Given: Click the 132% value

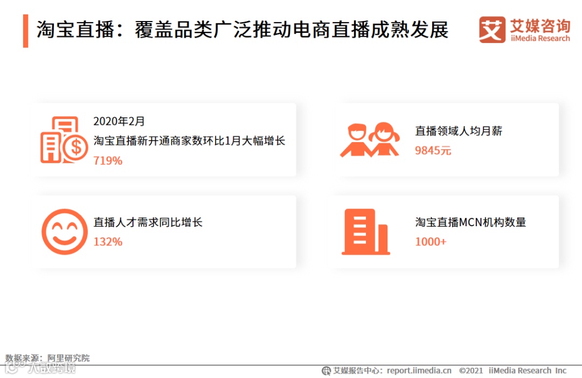Looking at the screenshot, I should pos(108,242).
